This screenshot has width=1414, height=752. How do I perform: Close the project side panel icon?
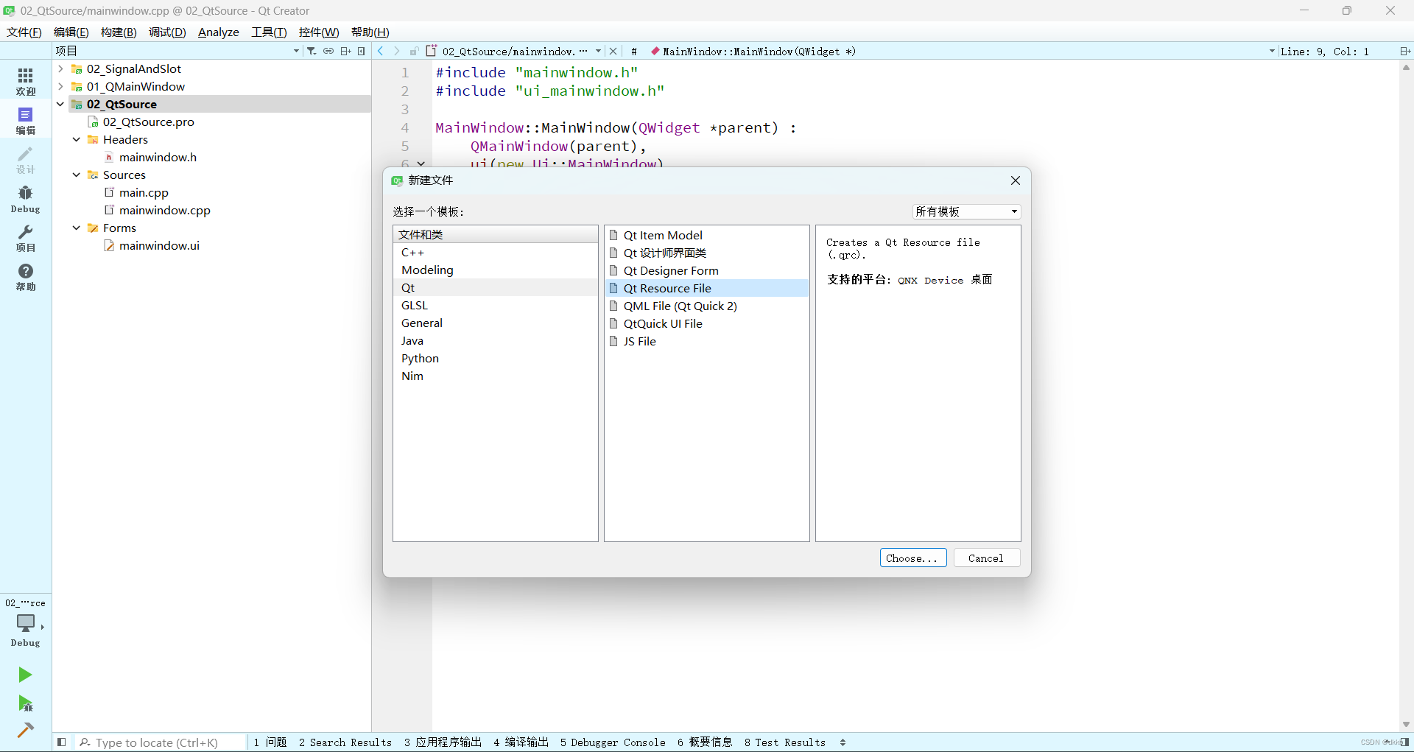361,51
